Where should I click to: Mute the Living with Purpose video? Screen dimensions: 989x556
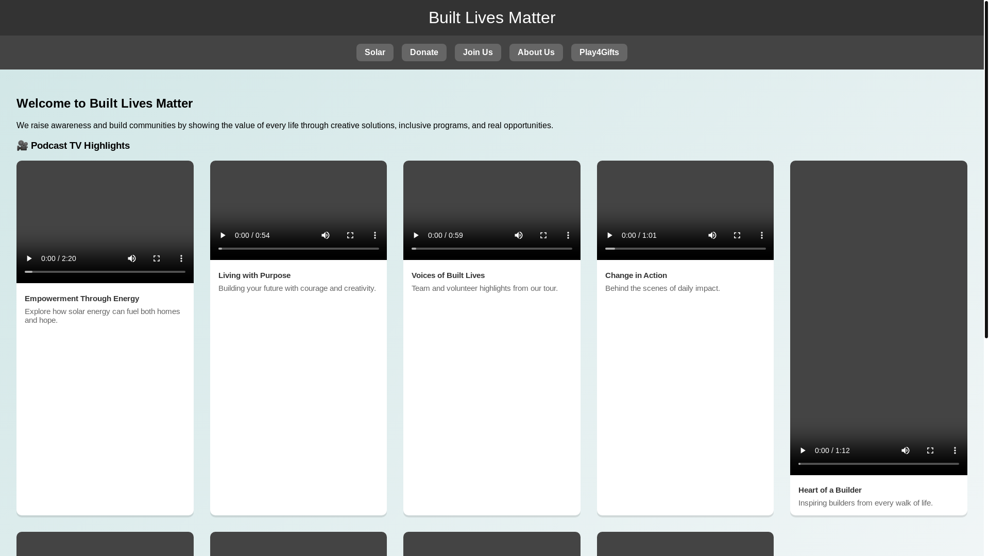point(326,235)
